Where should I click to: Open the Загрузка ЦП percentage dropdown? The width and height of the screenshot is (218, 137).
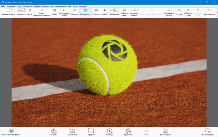coord(21,10)
